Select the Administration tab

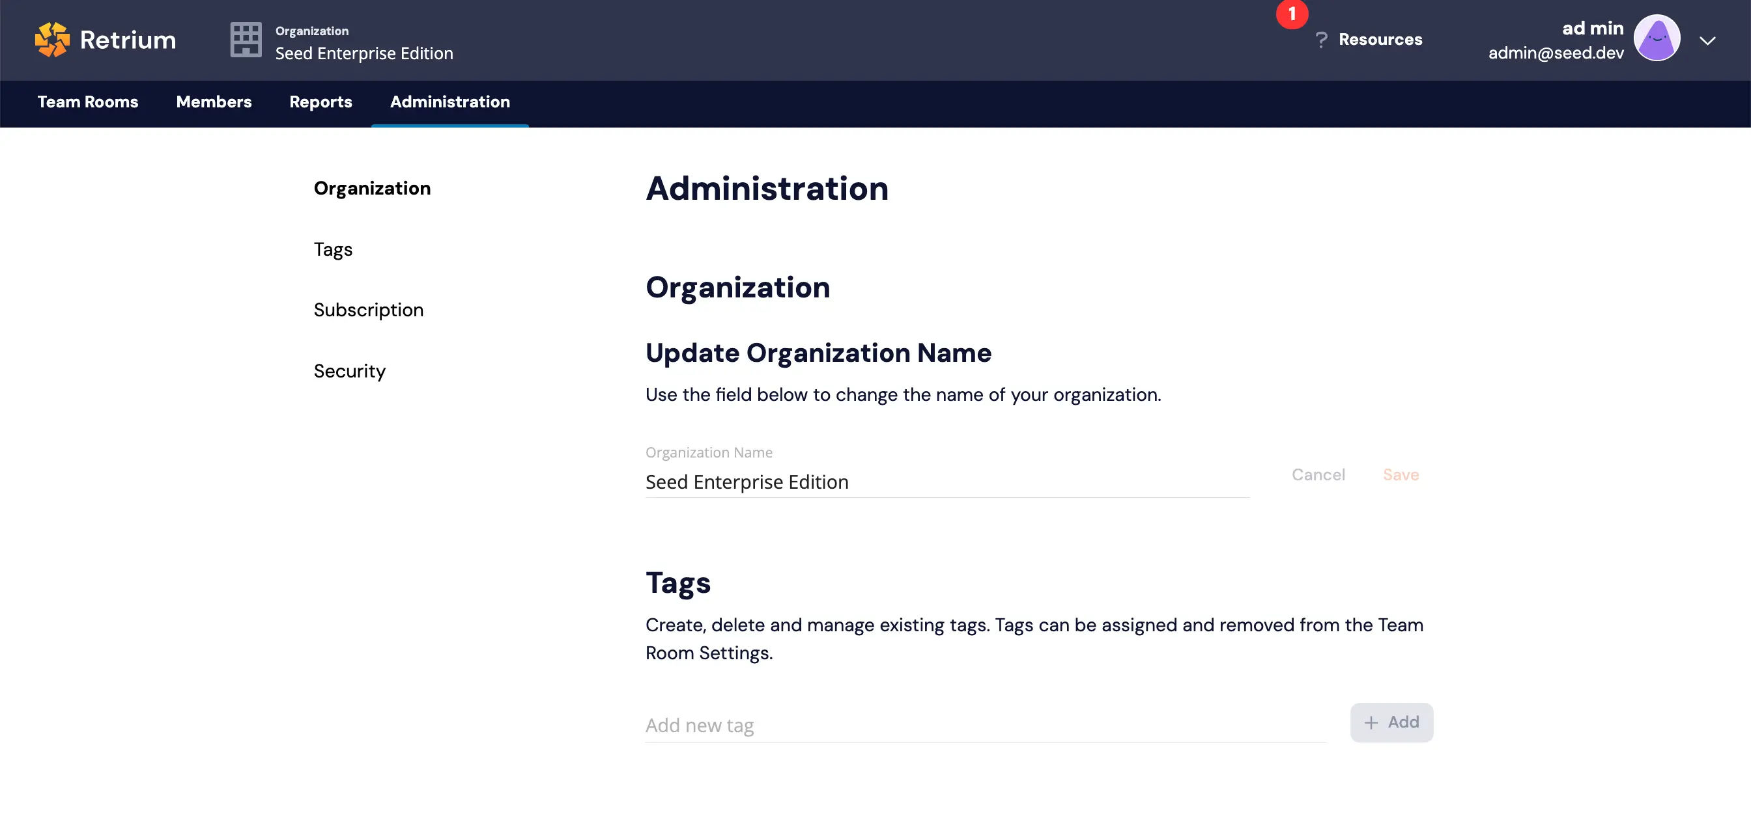point(449,102)
